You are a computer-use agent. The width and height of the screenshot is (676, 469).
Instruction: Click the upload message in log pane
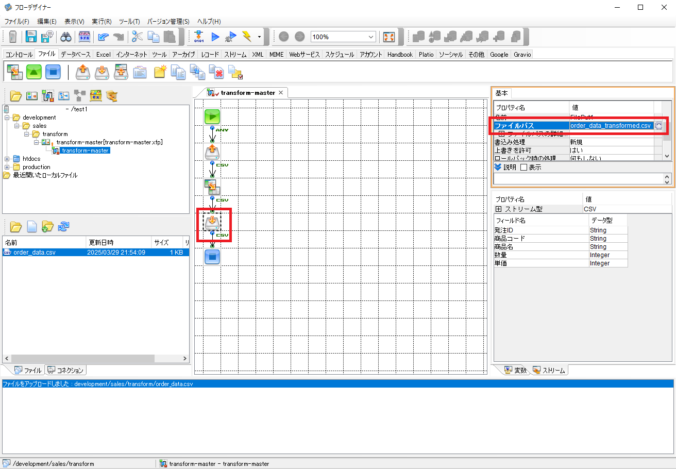(x=98, y=384)
